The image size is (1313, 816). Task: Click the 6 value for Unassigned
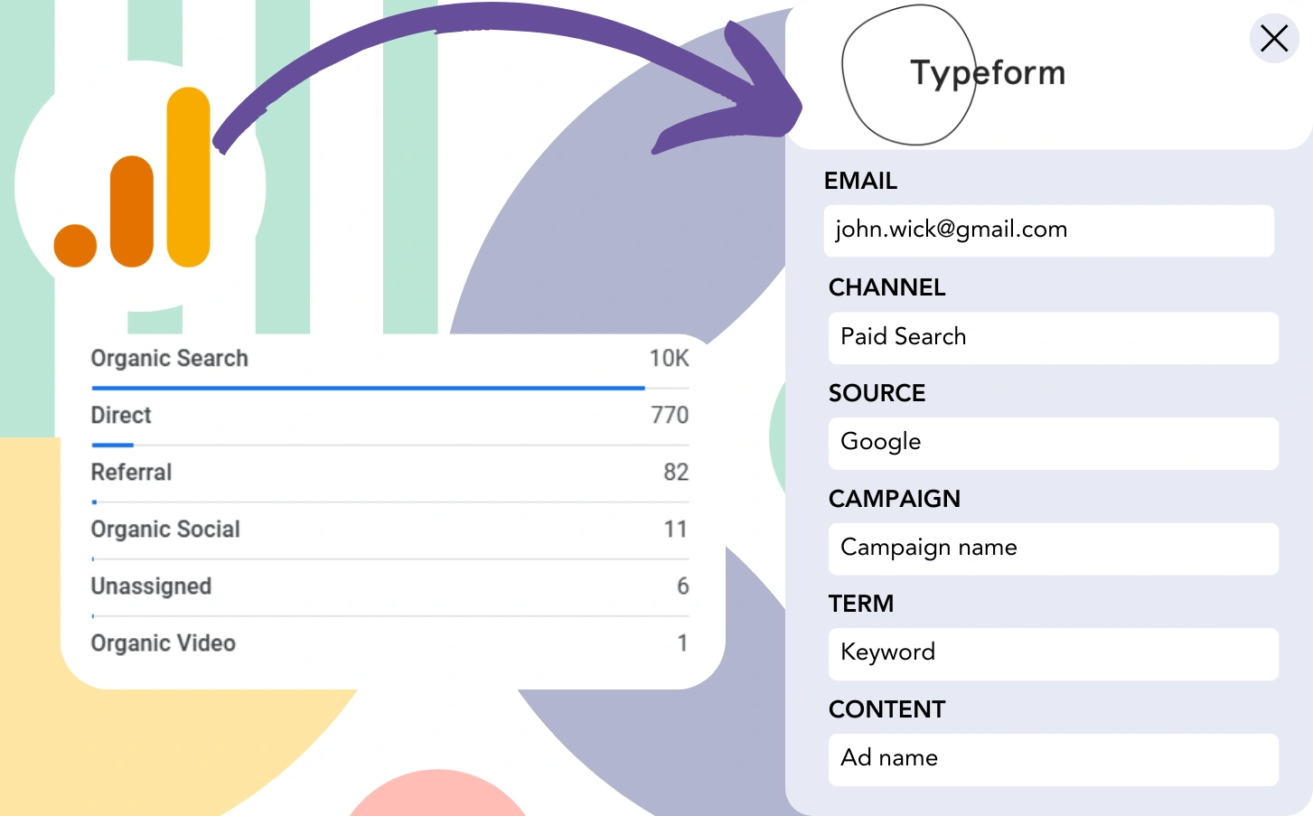point(683,586)
